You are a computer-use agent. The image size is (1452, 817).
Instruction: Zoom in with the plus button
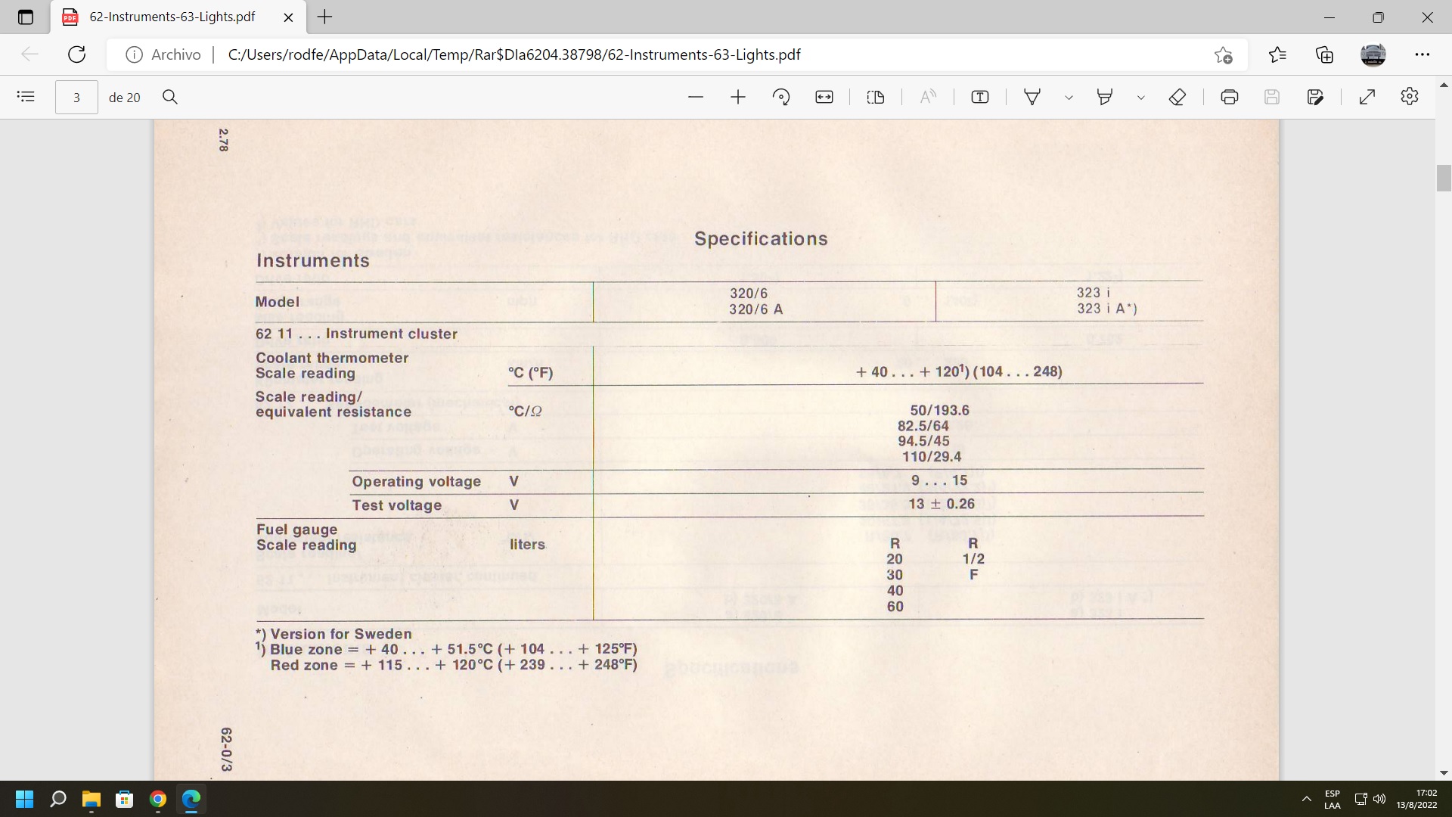738,97
